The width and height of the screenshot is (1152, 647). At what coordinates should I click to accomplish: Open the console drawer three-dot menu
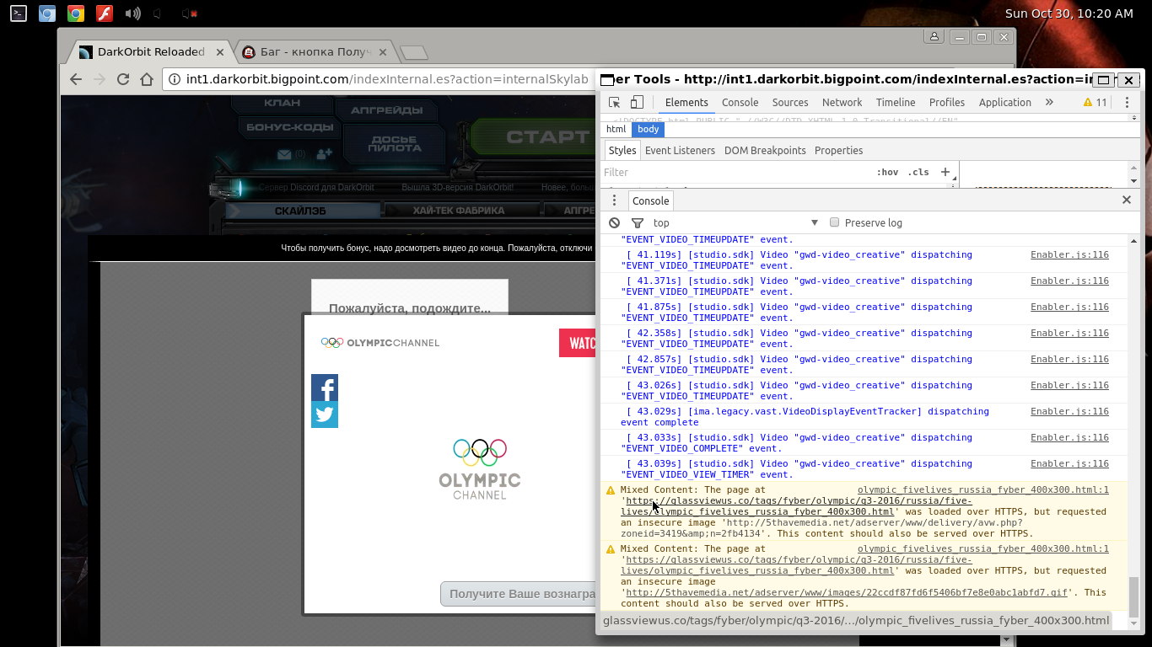coord(614,201)
